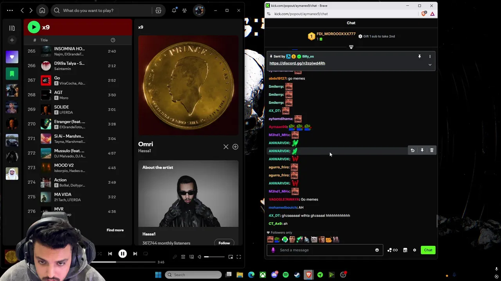Viewport: 501px width, 281px height.
Task: Open Spotify notifications bell
Action: click(174, 11)
